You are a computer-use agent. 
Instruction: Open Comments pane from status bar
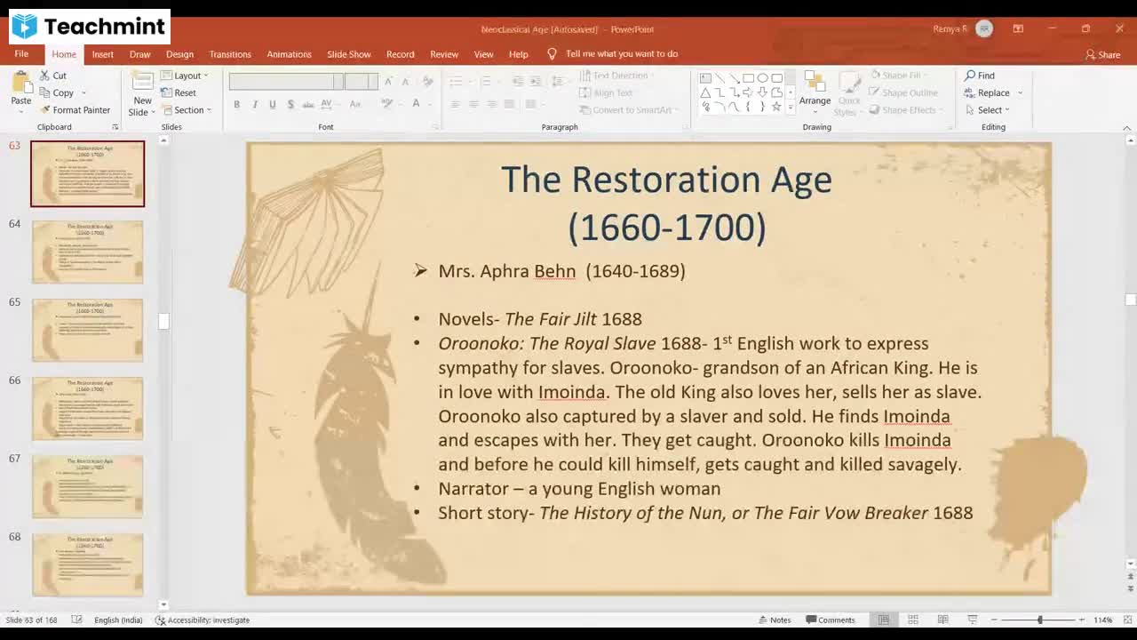point(831,620)
